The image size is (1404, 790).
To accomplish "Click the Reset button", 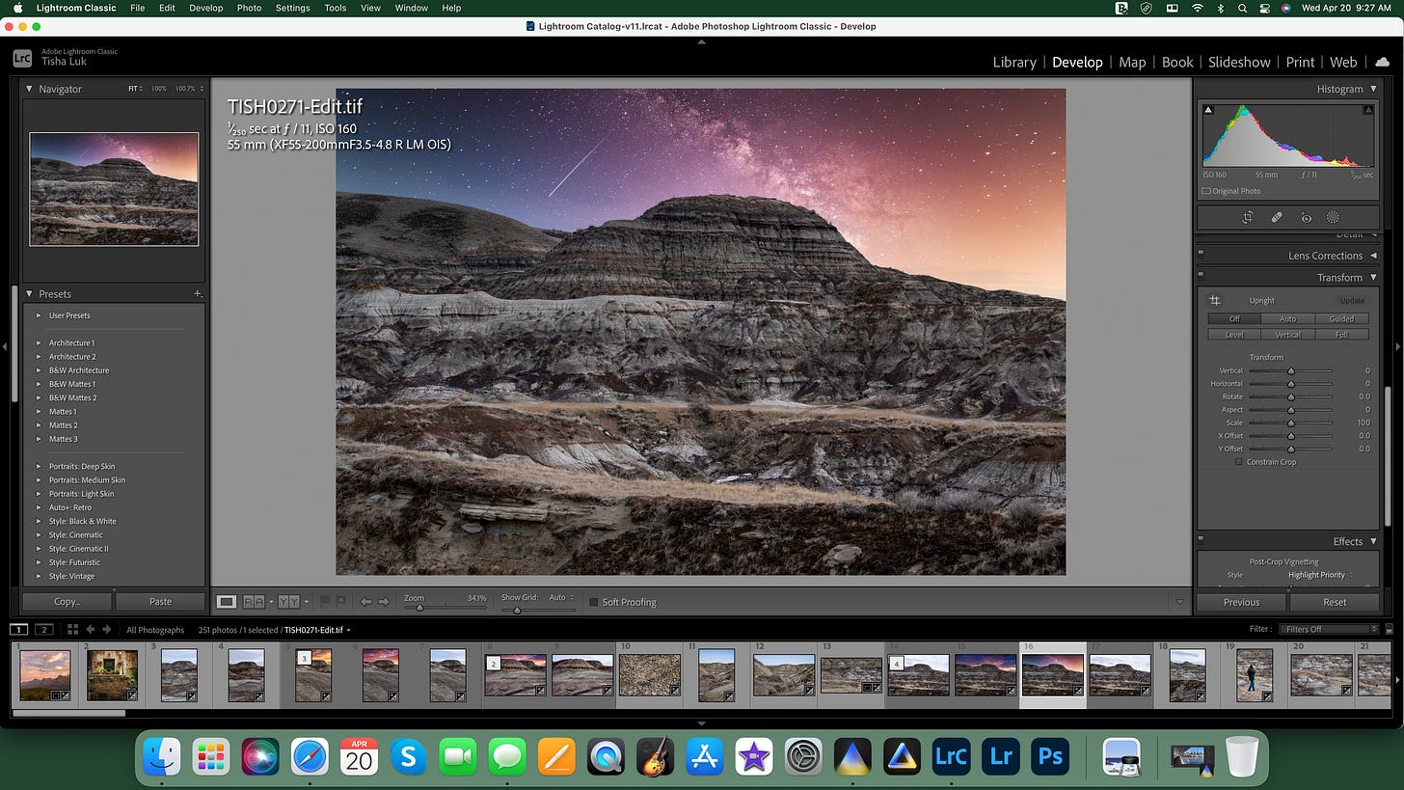I will pos(1335,602).
